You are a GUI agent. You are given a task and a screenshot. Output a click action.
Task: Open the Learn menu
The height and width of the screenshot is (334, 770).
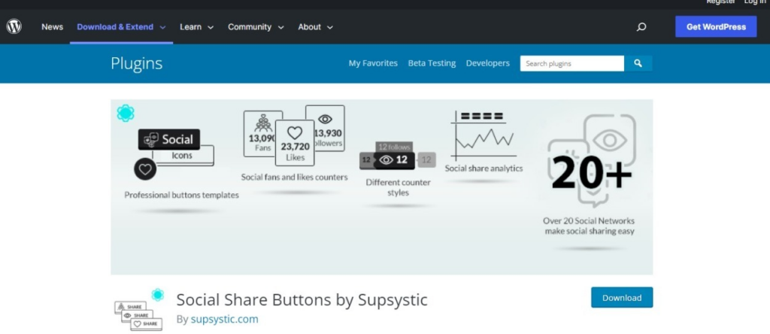[190, 27]
